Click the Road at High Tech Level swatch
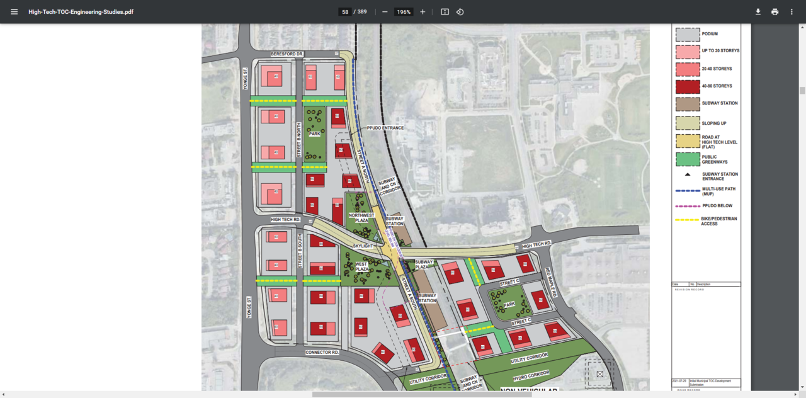The image size is (806, 398). (687, 142)
